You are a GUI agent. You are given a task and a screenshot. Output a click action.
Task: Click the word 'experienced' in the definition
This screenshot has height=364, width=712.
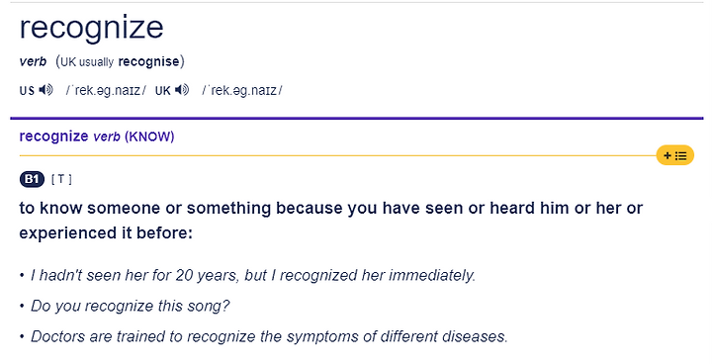(x=67, y=233)
